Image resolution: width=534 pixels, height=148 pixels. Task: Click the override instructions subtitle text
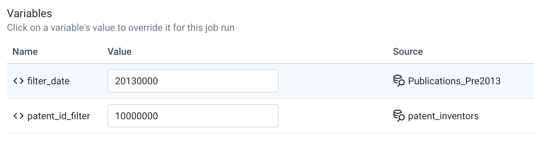(x=120, y=27)
